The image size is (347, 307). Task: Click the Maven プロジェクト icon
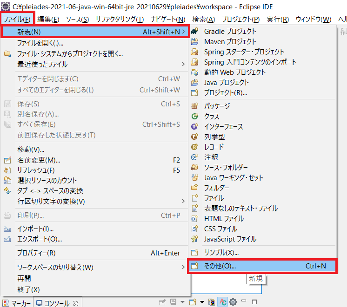tap(194, 41)
